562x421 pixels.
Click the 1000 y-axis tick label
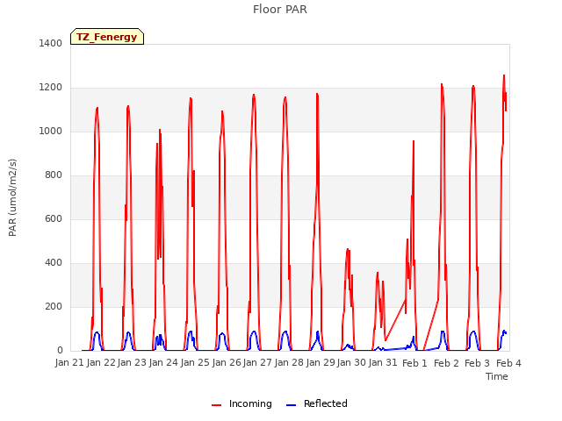(51, 131)
